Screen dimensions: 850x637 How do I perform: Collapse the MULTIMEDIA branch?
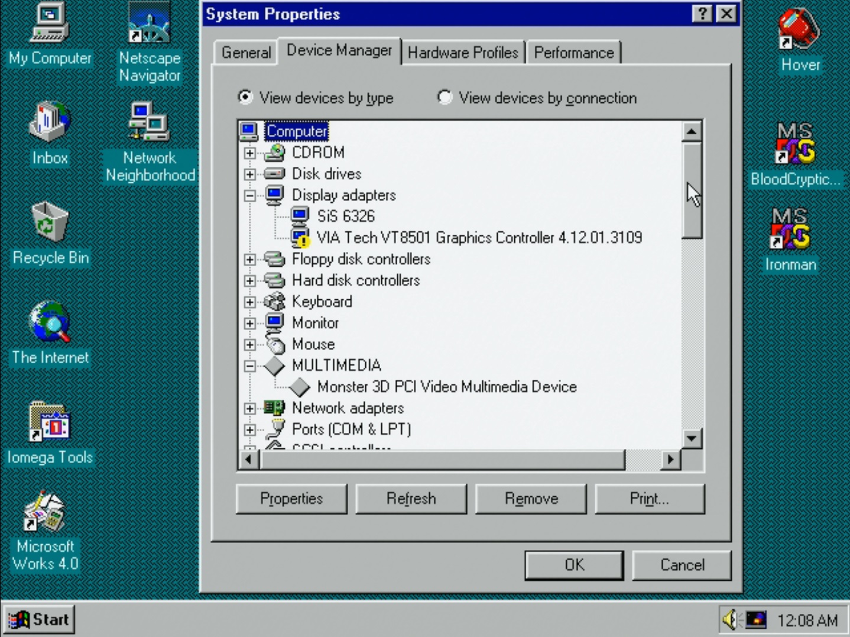tap(250, 366)
